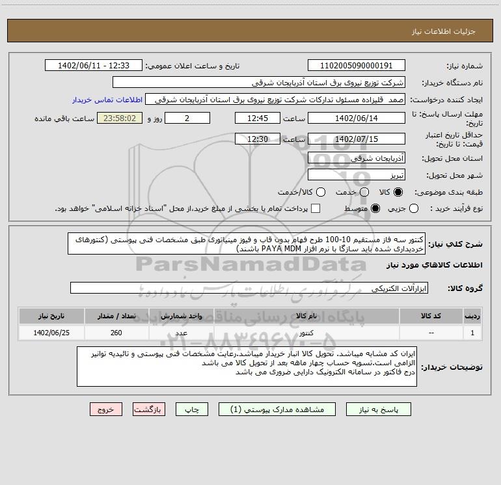Click delivery province field آذربایجان شرقی
The height and width of the screenshot is (485, 501).
(x=357, y=158)
